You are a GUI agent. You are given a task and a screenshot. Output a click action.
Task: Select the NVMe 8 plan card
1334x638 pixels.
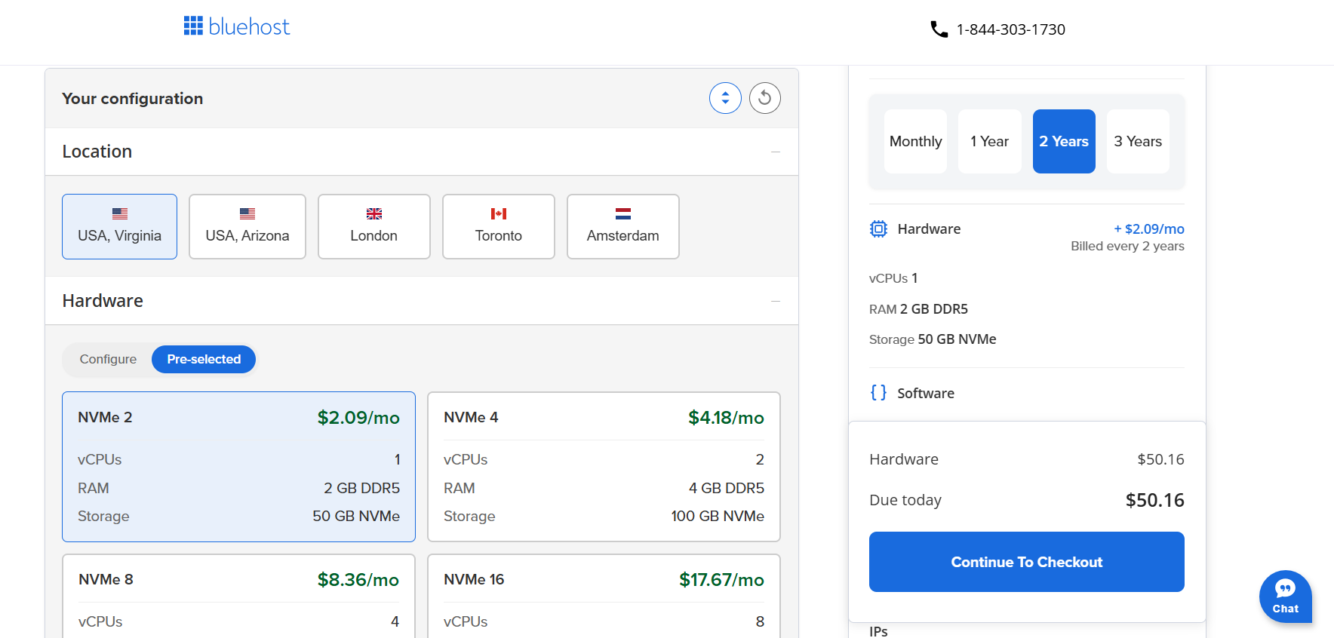click(238, 596)
